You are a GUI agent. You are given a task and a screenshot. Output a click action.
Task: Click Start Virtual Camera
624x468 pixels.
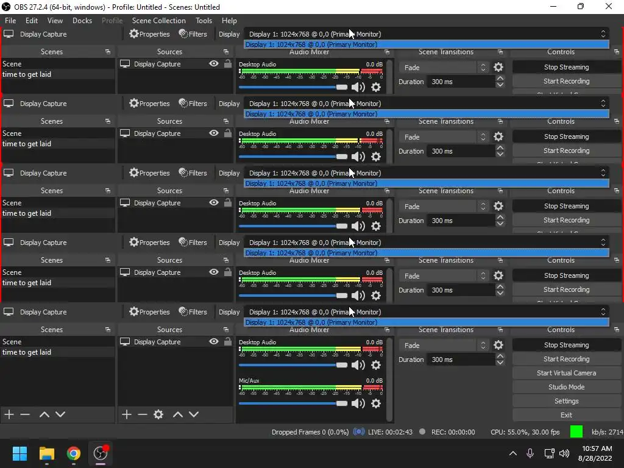(566, 373)
